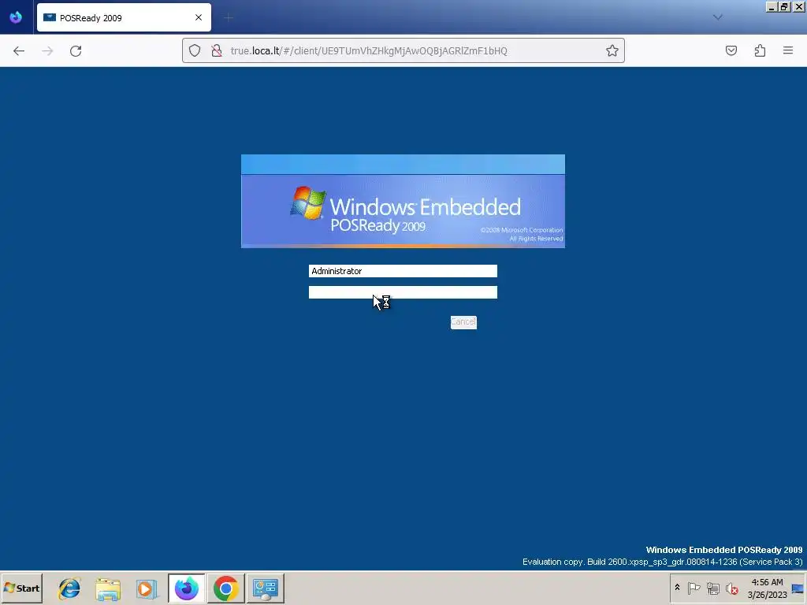Open the Control Panel taskbar icon
The height and width of the screenshot is (605, 807).
point(265,588)
